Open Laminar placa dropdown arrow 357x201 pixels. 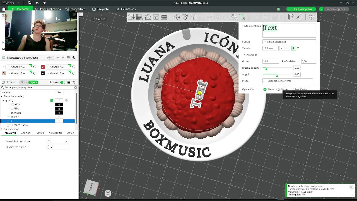(x=289, y=9)
